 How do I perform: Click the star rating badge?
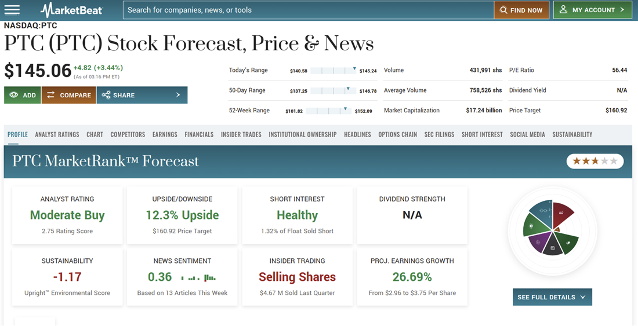[595, 161]
